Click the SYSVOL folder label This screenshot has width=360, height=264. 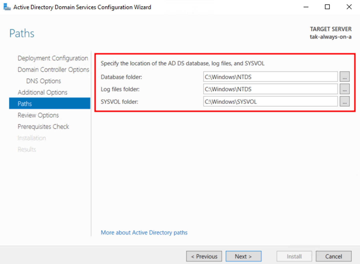click(119, 102)
